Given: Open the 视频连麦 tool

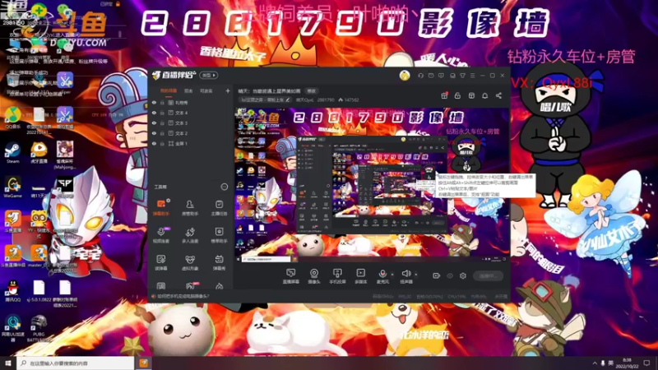Looking at the screenshot, I should click(x=161, y=235).
